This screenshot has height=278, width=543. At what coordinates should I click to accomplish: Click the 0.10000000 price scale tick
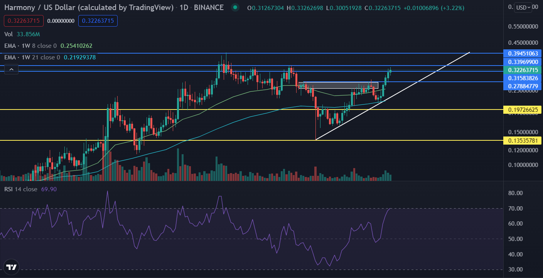[523, 165]
